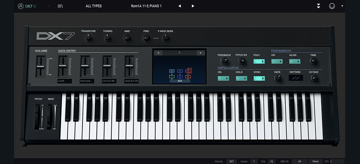Click the PMD knob

(x=147, y=38)
